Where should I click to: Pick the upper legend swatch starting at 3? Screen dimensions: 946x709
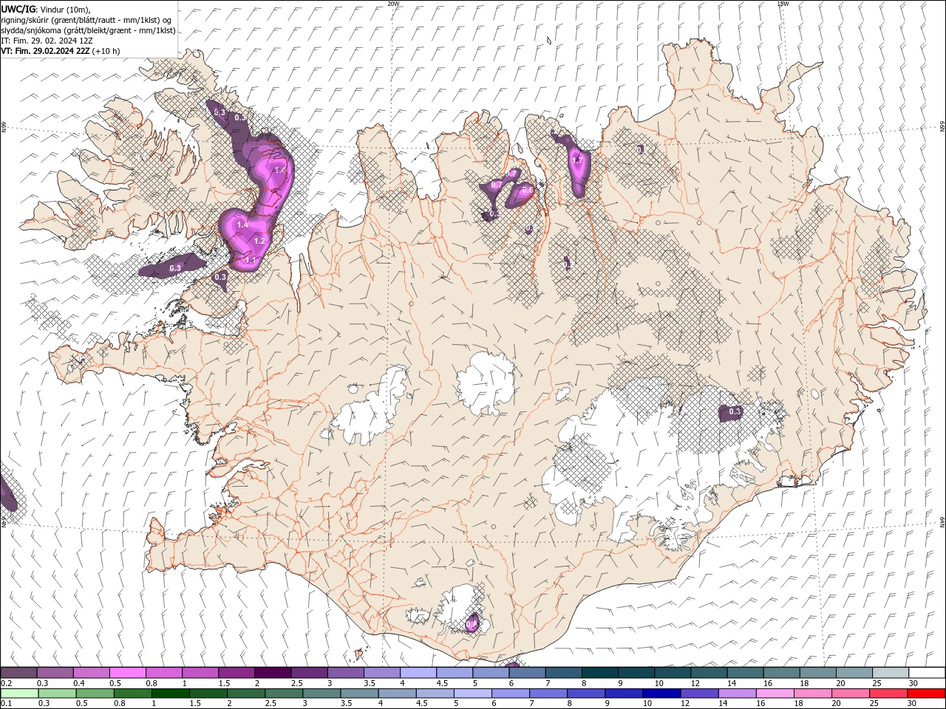345,673
